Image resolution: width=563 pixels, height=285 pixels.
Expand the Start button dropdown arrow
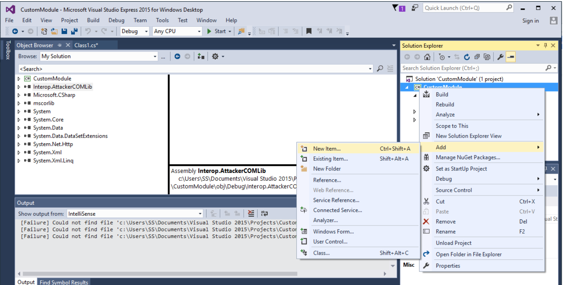point(230,31)
